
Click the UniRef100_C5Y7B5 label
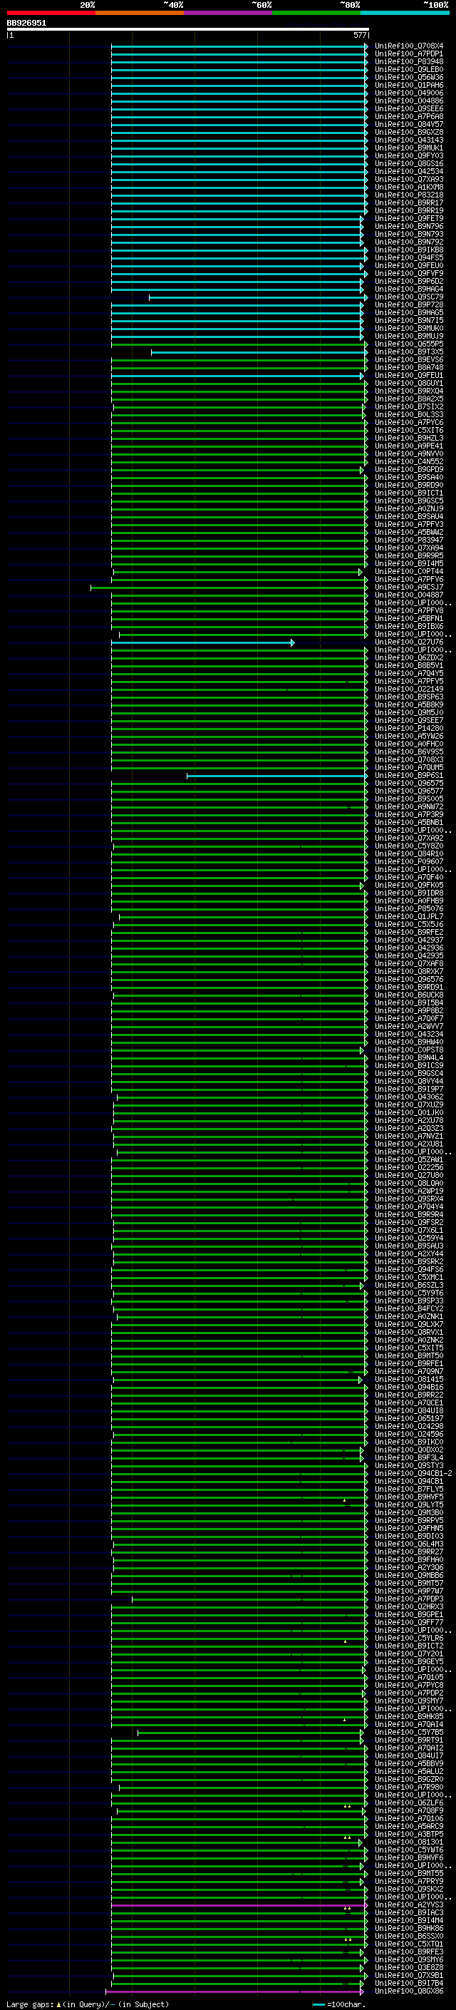click(x=409, y=1733)
